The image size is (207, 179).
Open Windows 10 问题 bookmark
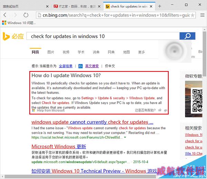(19, 23)
